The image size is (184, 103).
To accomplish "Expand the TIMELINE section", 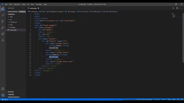I will coord(11,94).
